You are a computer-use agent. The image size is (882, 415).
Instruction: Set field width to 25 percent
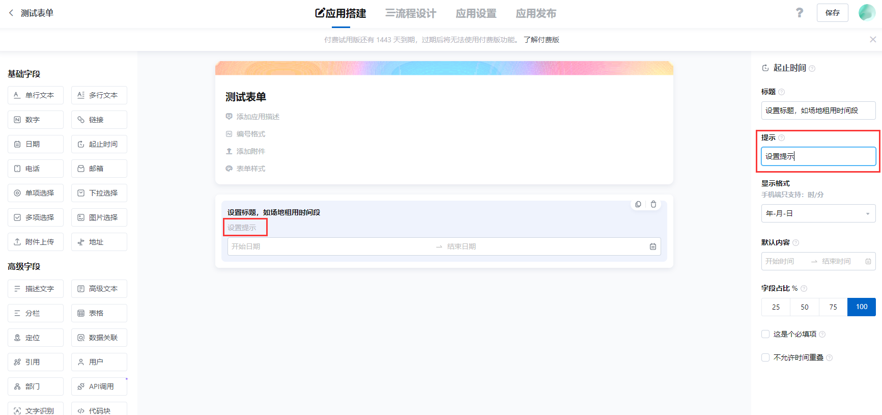(776, 307)
